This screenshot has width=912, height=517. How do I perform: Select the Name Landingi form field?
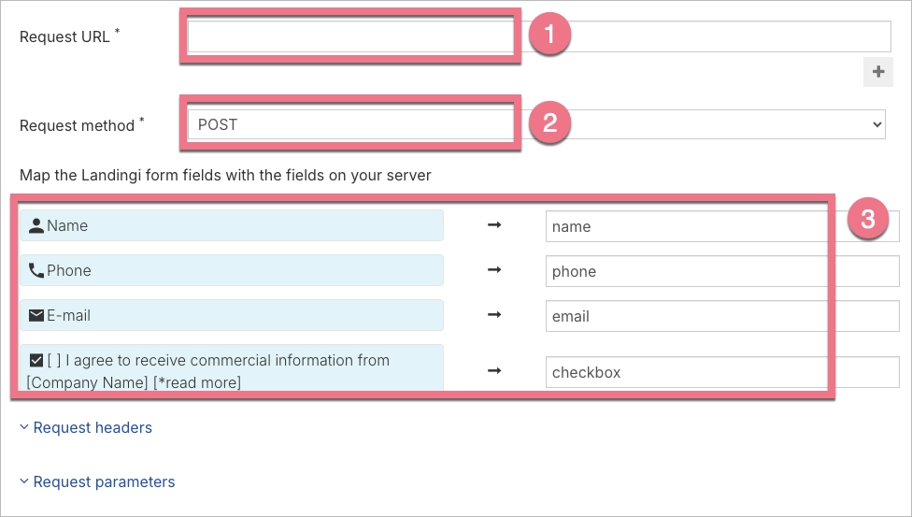pyautogui.click(x=231, y=225)
